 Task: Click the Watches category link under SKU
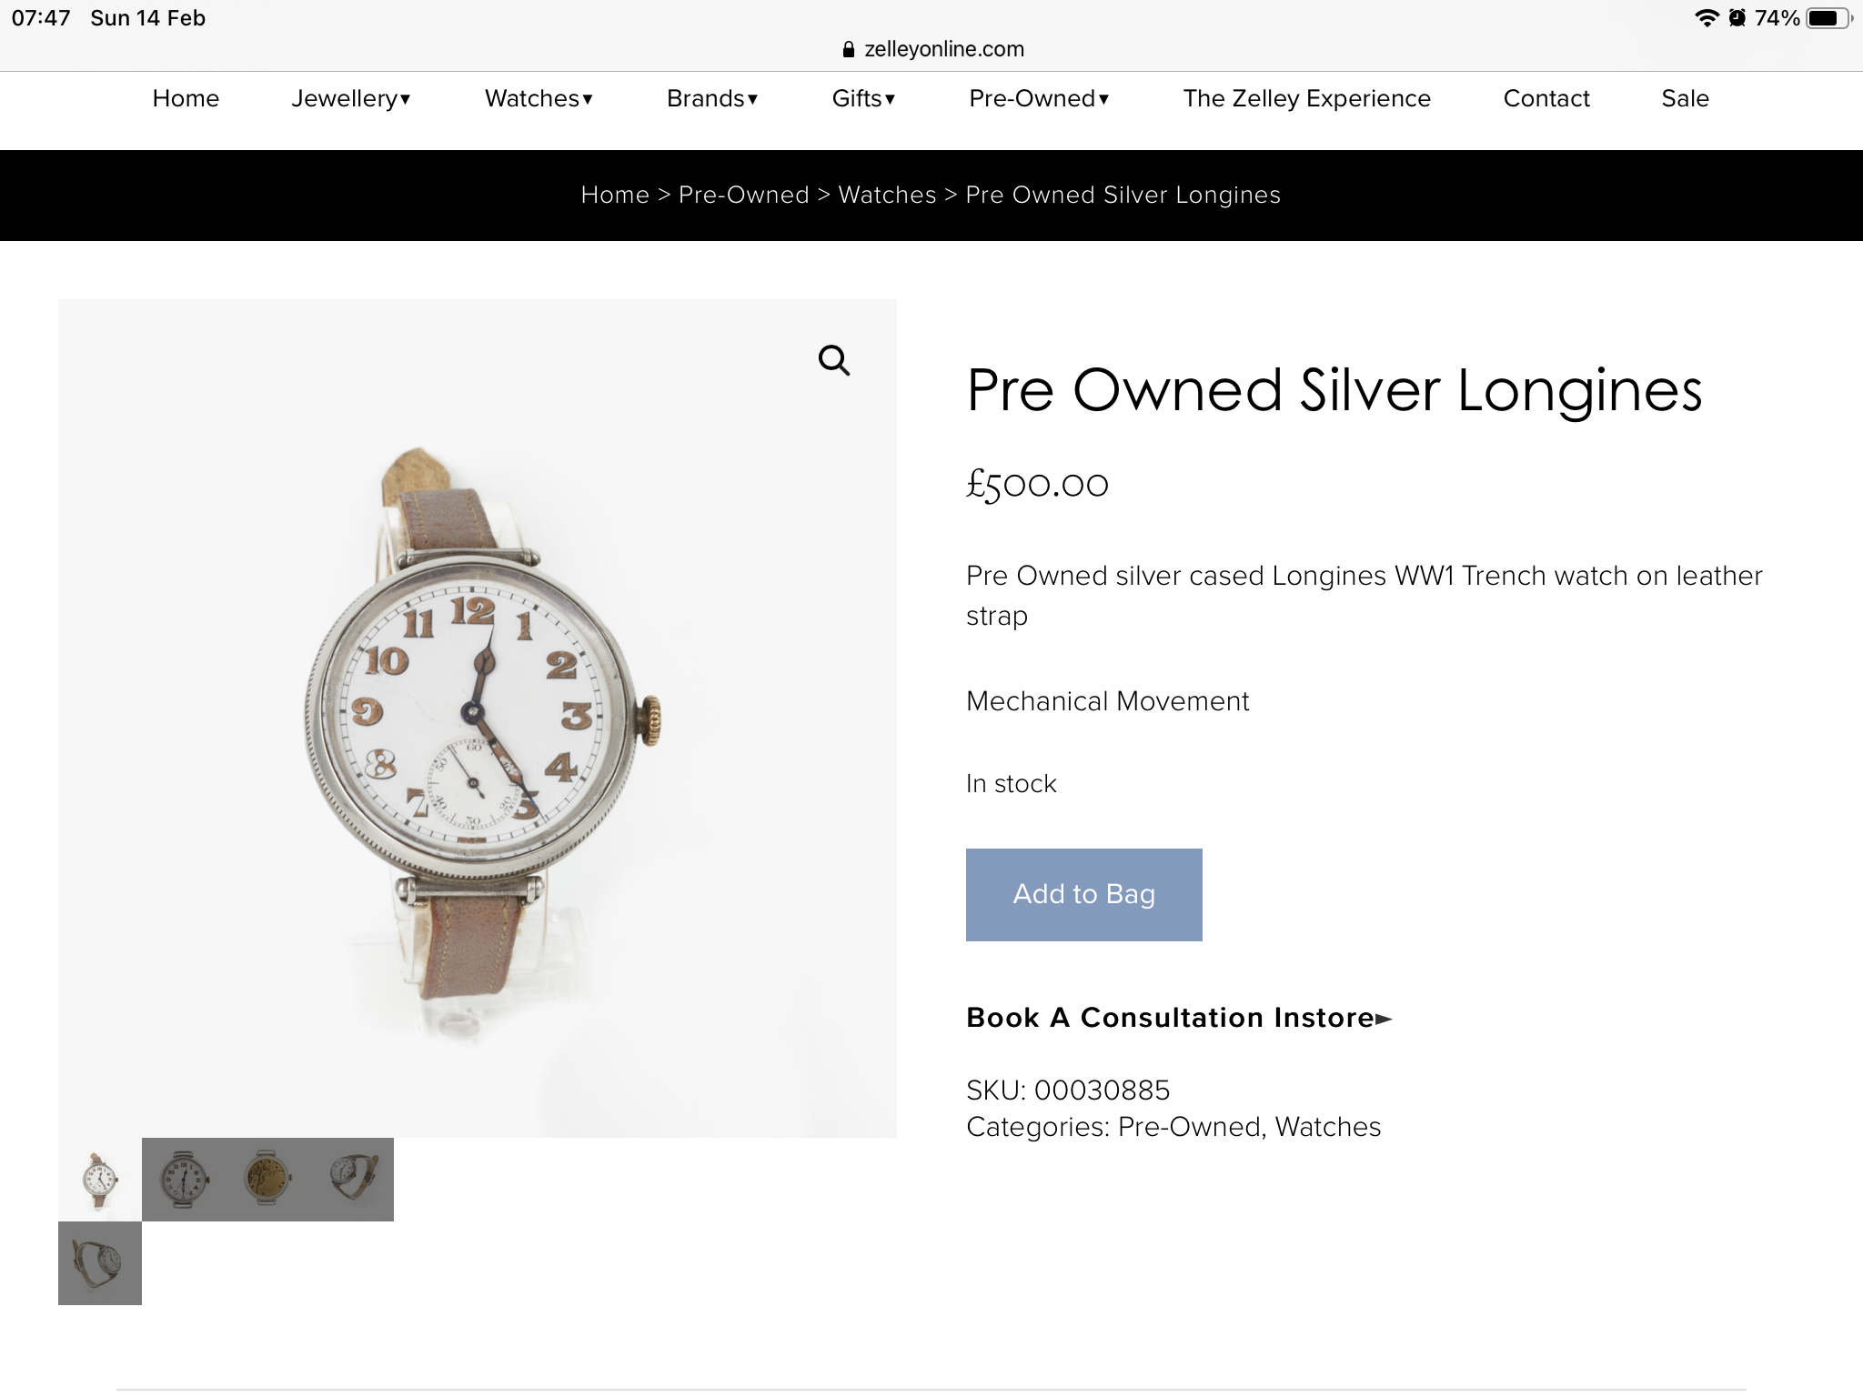[1327, 1127]
